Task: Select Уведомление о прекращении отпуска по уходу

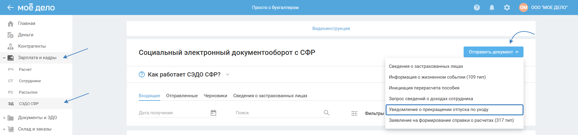Action: click(454, 109)
